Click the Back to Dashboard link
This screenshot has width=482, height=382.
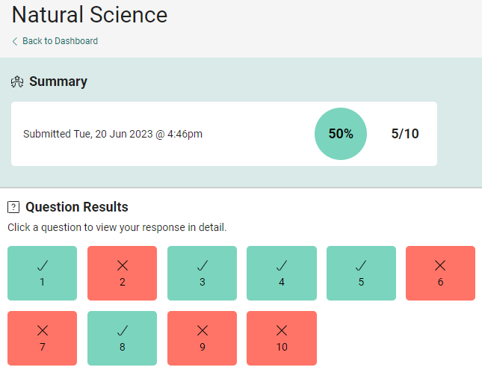coord(60,41)
